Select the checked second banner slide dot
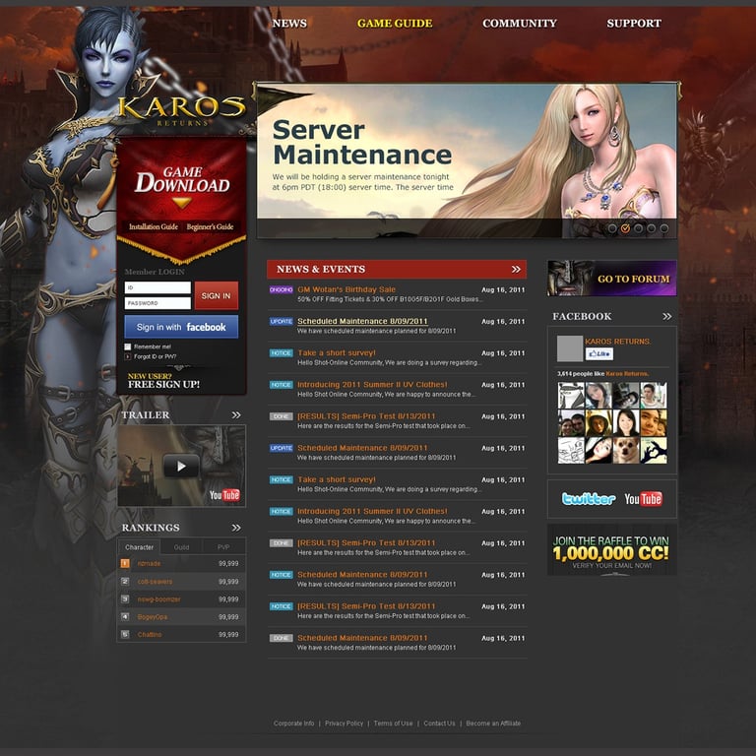Screen dimensions: 756x756 [x=625, y=228]
